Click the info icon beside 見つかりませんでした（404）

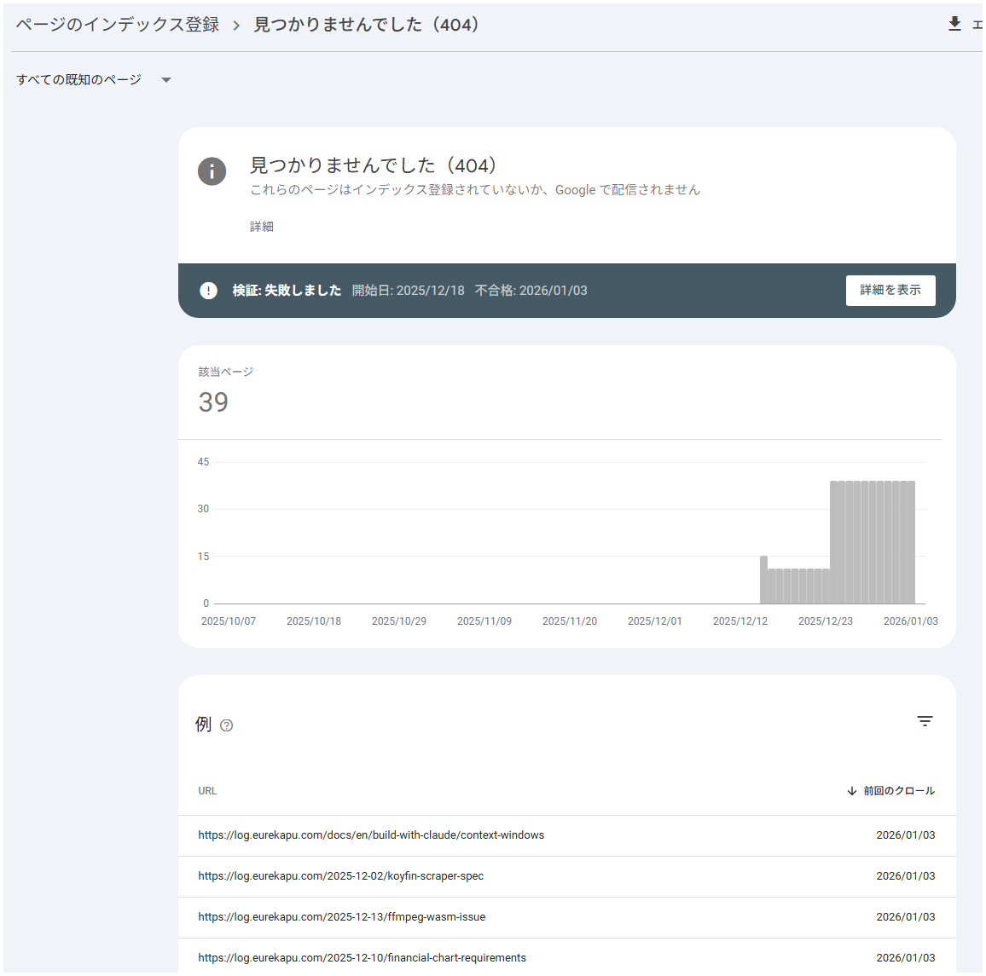coord(212,171)
